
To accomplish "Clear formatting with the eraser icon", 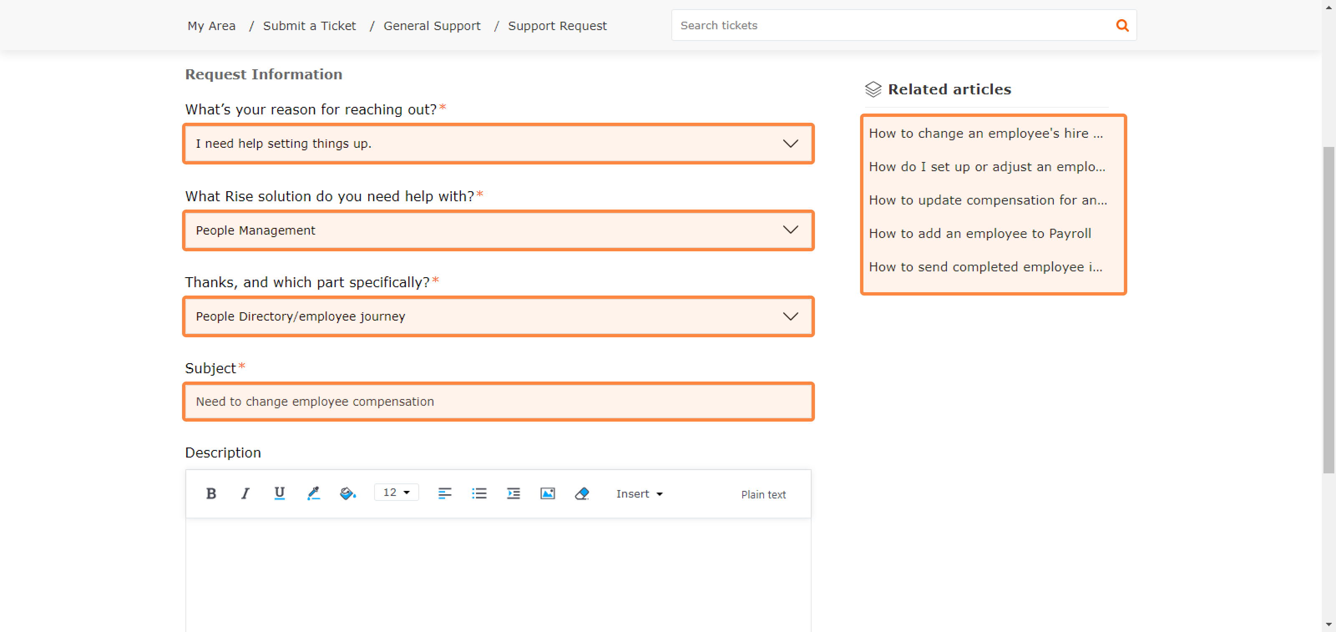I will click(582, 493).
